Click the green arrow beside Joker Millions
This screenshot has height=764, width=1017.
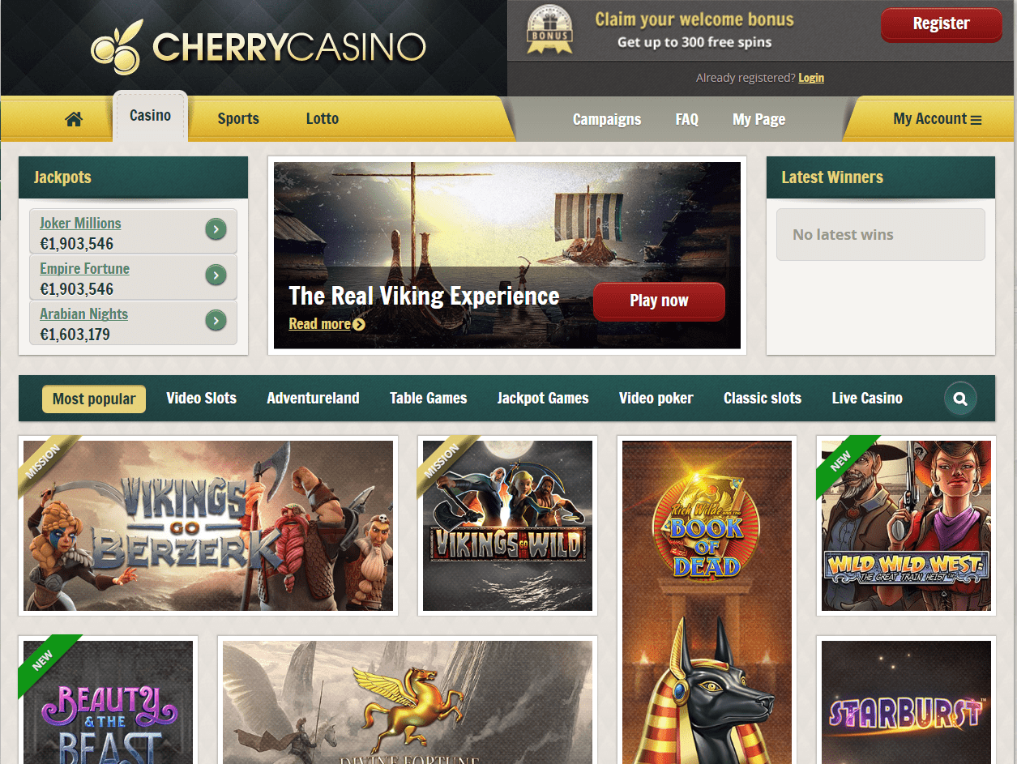[x=216, y=230]
